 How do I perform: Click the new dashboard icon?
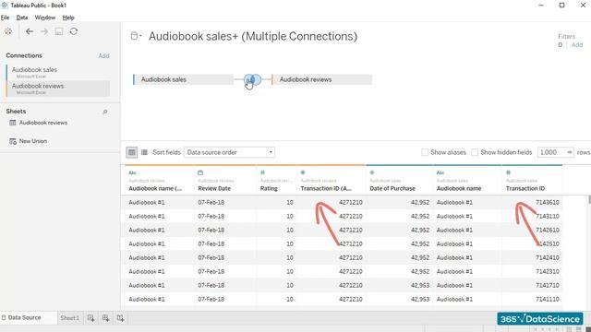tap(105, 318)
